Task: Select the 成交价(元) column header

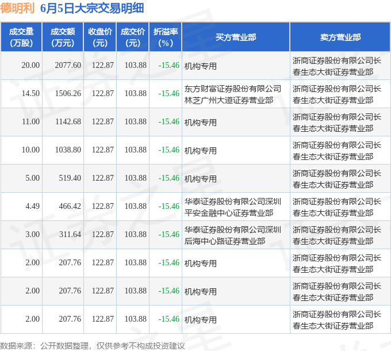Action: click(x=132, y=37)
